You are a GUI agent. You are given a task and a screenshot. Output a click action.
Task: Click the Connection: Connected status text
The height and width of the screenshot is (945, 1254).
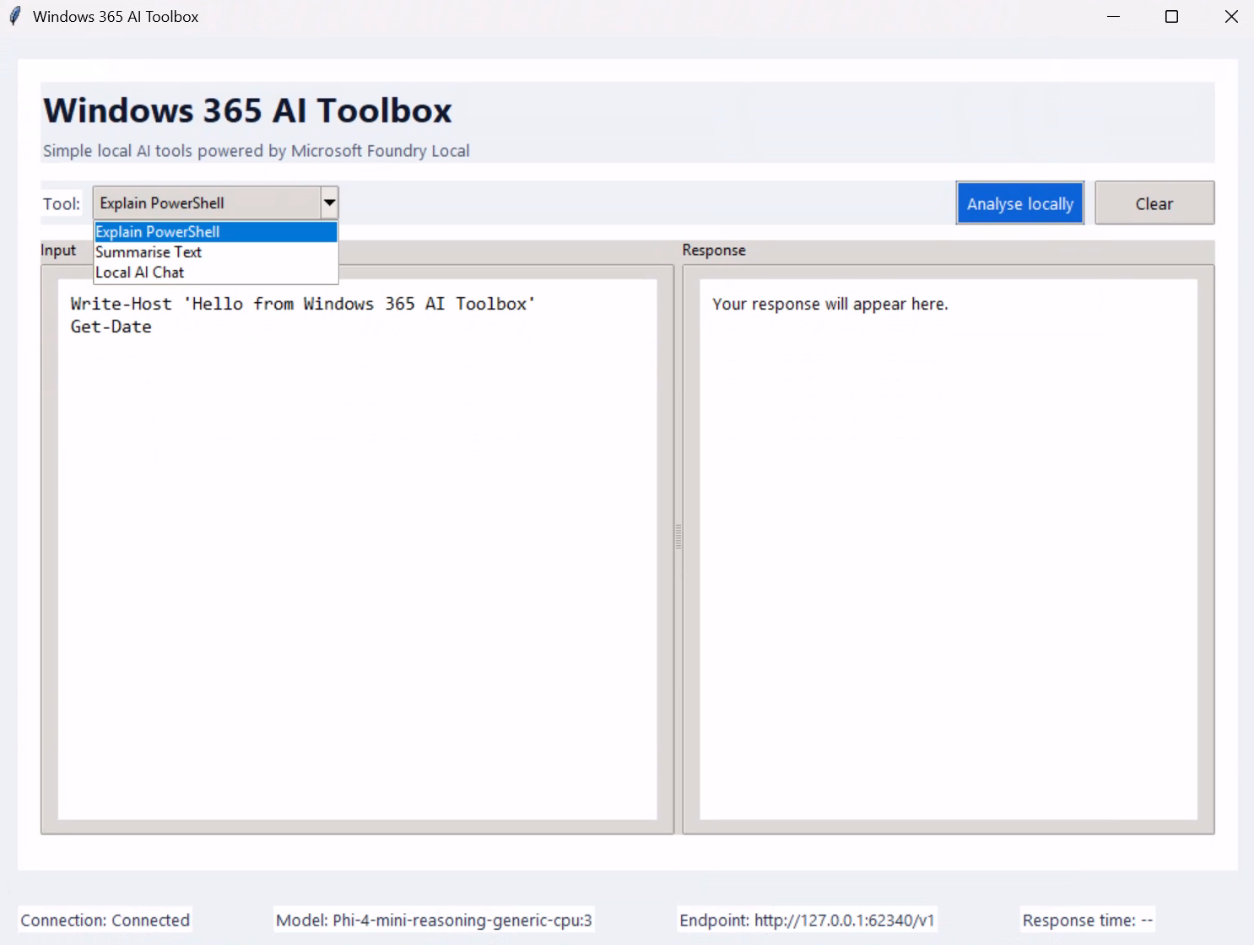click(105, 920)
